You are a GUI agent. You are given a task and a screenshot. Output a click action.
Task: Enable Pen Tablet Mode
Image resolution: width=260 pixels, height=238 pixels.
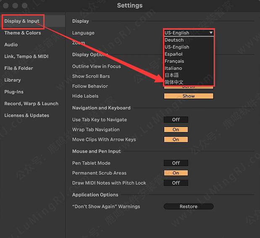pos(176,163)
